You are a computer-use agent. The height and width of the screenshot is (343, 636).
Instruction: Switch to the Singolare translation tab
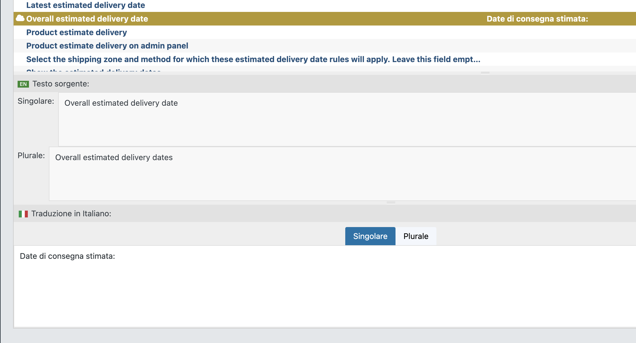pyautogui.click(x=370, y=236)
